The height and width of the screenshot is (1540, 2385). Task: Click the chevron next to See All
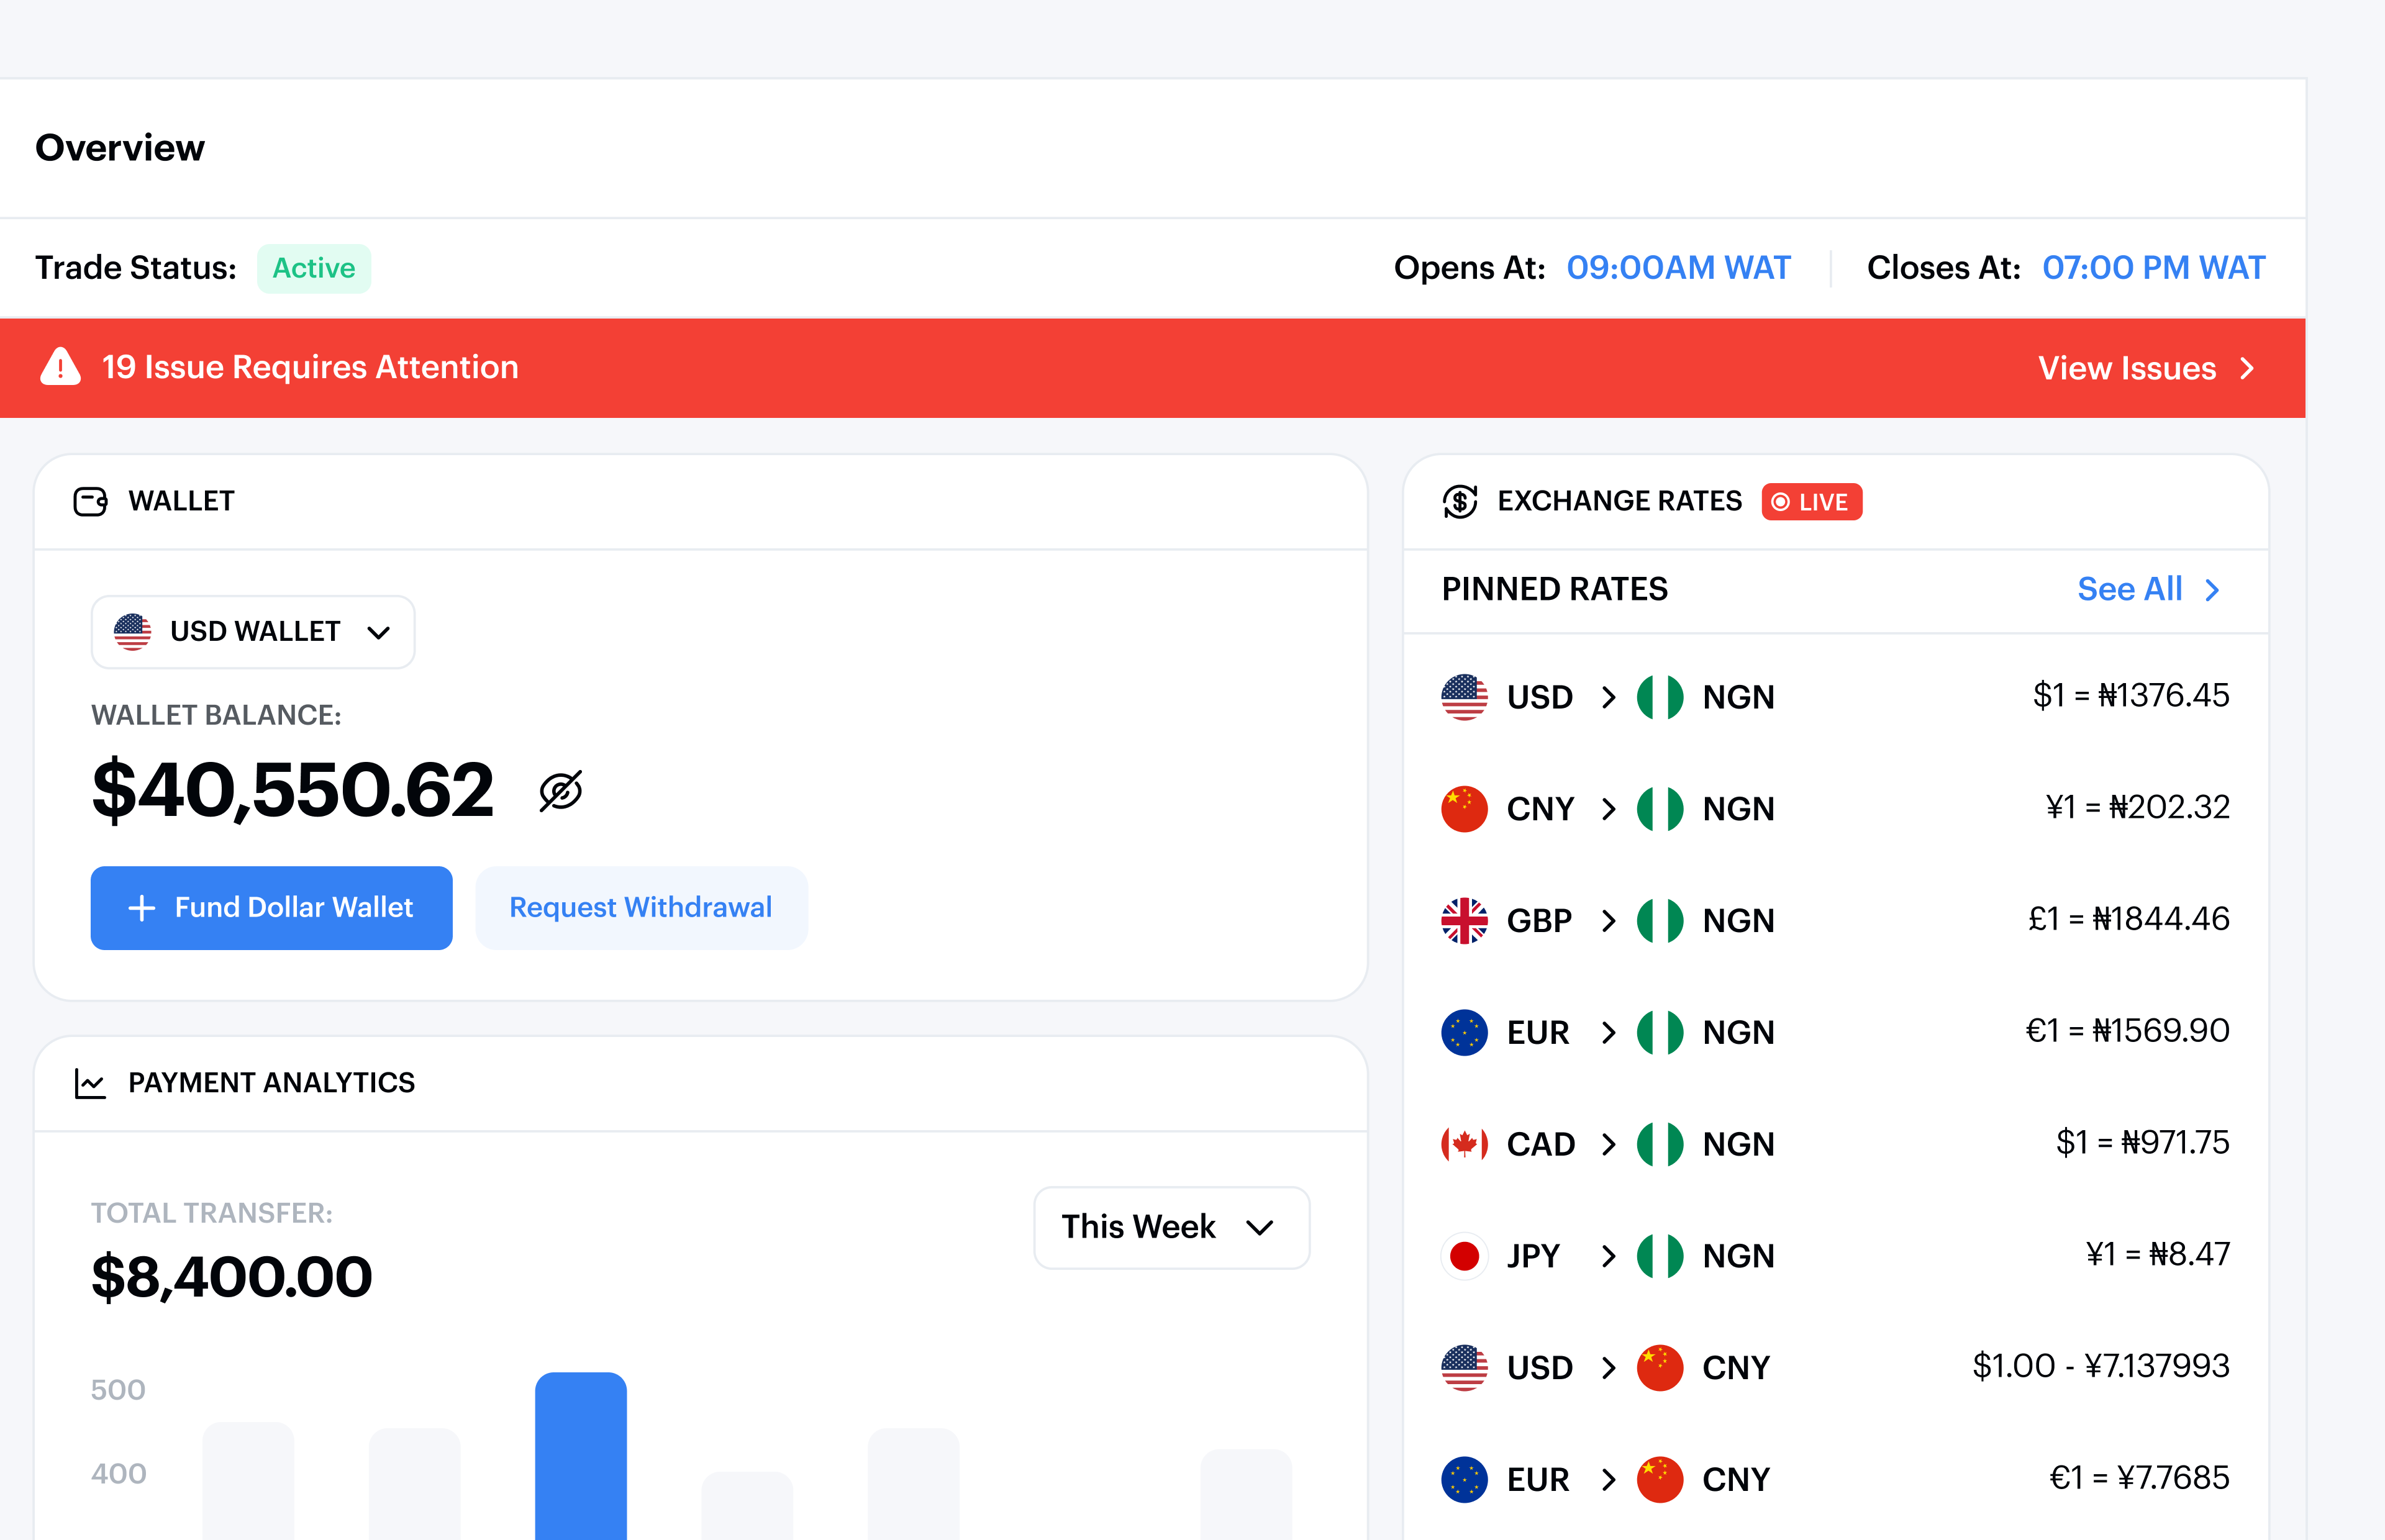tap(2212, 590)
